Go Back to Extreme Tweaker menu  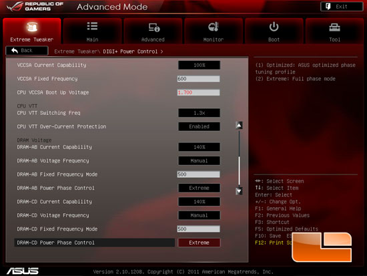pyautogui.click(x=27, y=51)
